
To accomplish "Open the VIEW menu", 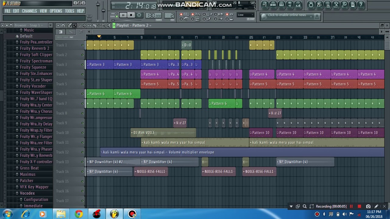I will tap(43, 11).
